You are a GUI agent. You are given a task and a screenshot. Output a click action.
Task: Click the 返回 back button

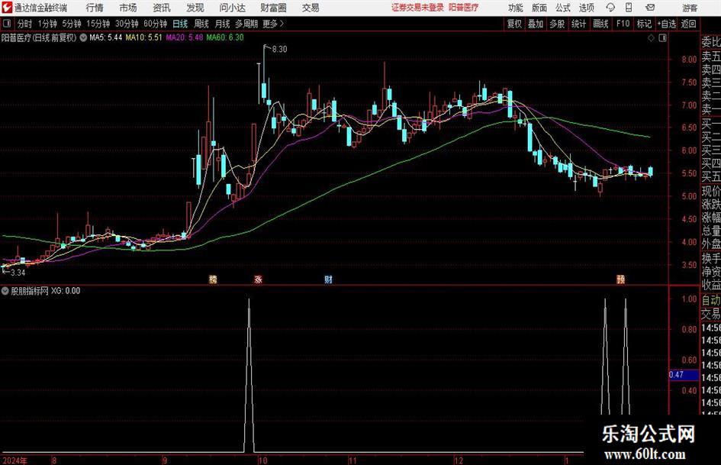coord(688,24)
